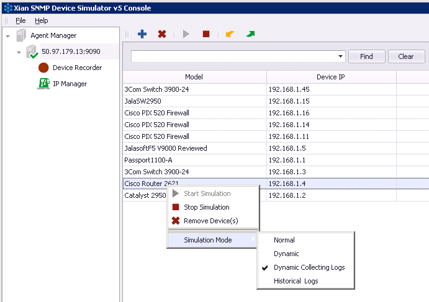Image resolution: width=429 pixels, height=302 pixels.
Task: Sort by the Model column header
Action: pos(194,77)
